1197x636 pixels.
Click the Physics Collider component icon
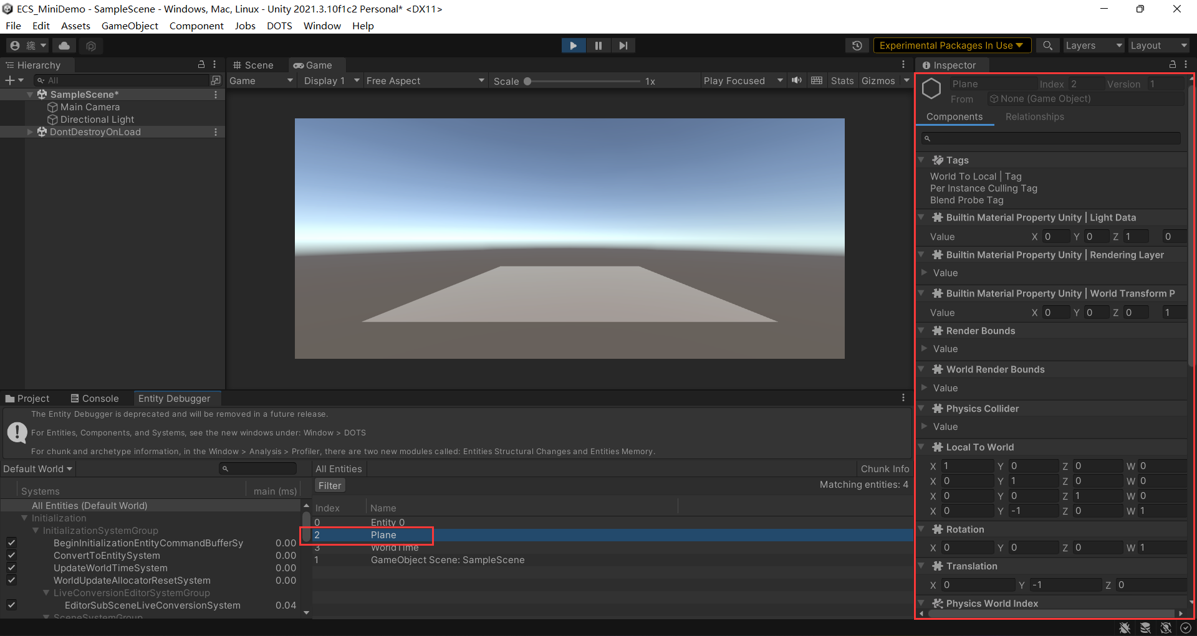click(x=937, y=409)
